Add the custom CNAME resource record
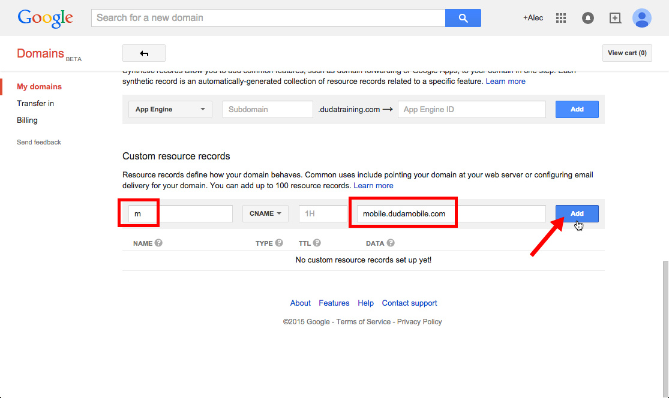The image size is (669, 398). pyautogui.click(x=577, y=213)
